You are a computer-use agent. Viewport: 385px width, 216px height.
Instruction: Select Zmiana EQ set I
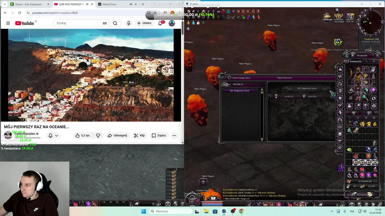tap(366, 61)
